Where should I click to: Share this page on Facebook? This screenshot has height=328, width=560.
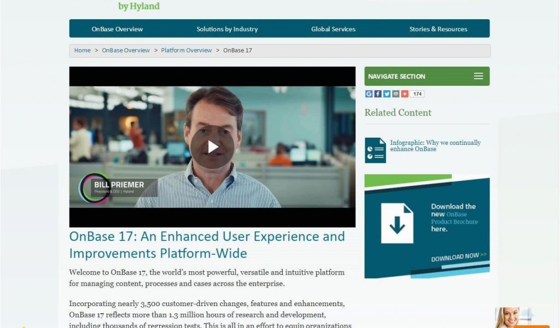tap(378, 94)
